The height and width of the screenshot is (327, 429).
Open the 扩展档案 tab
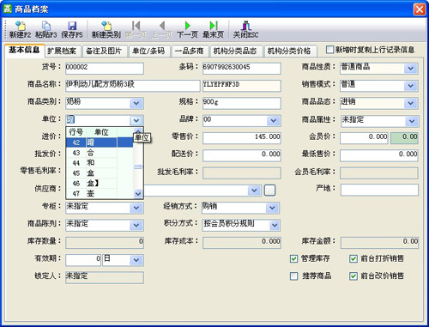coord(62,51)
